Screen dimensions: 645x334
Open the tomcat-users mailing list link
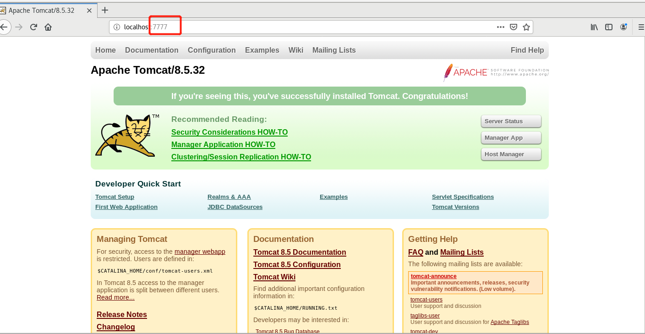(x=426, y=300)
